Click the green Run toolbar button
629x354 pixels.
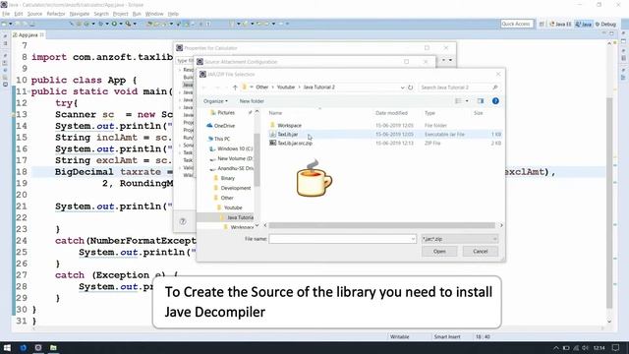114,24
